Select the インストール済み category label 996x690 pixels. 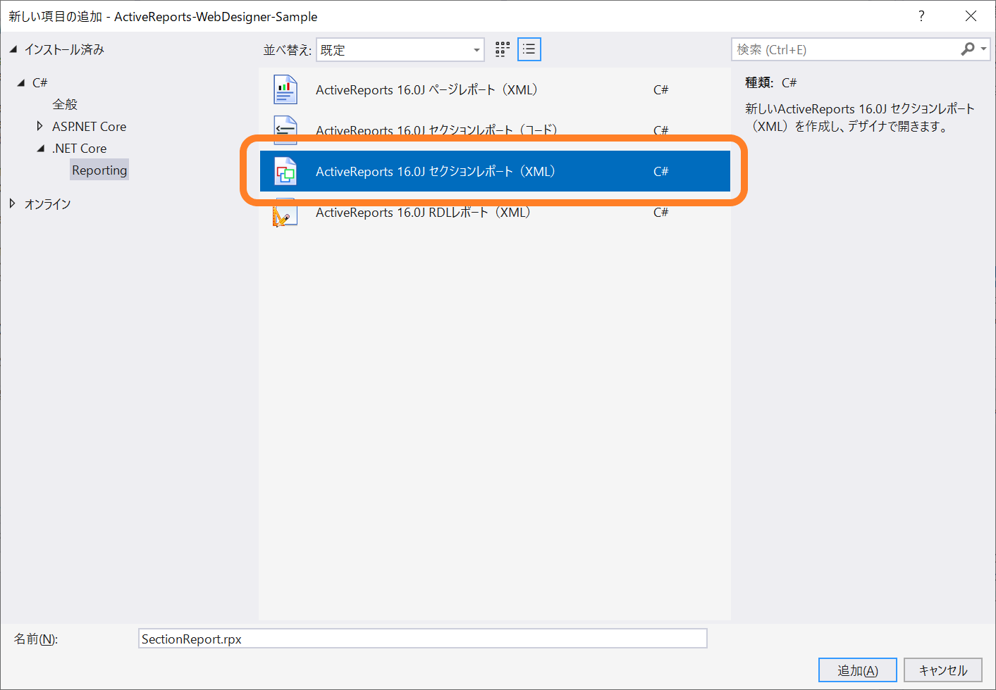point(64,49)
